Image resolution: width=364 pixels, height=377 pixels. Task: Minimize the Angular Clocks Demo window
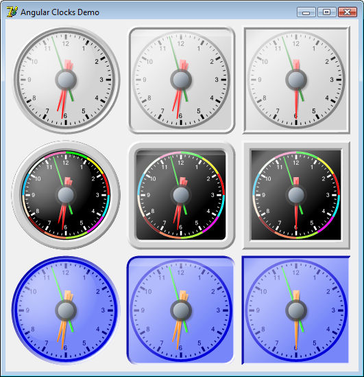pos(306,12)
